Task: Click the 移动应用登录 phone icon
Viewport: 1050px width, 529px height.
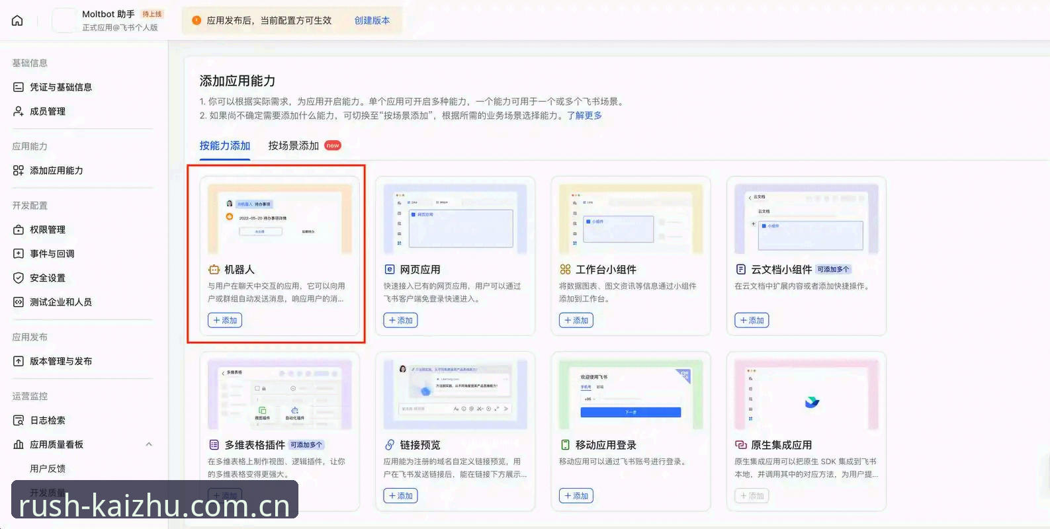Action: [x=565, y=445]
